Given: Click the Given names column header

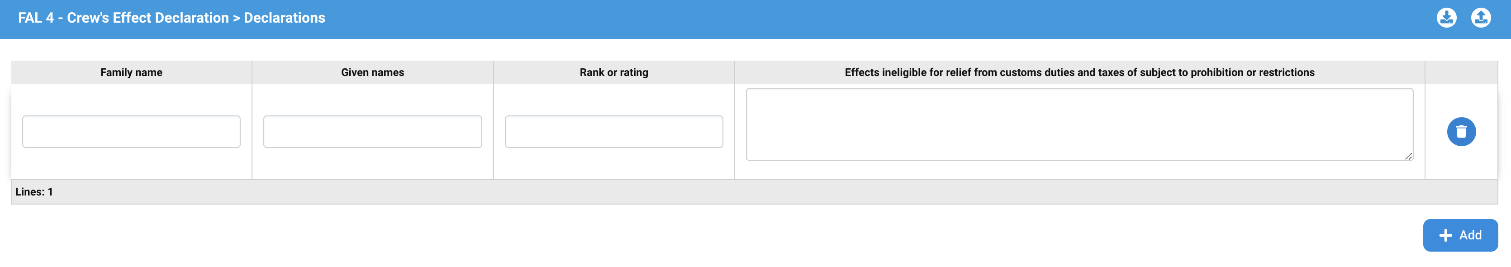Looking at the screenshot, I should (372, 72).
